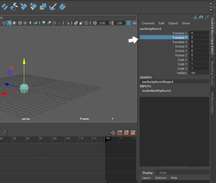This screenshot has height=183, width=216.
Task: Click the shelf icon with two parallel blue bars
Action: [x=5, y=7]
